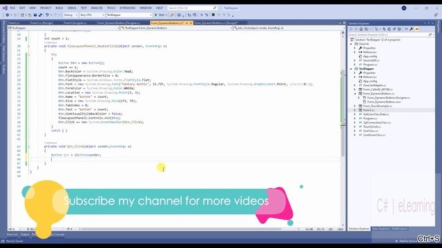Focus the Search (Ctrl+Q) box

(x=192, y=8)
